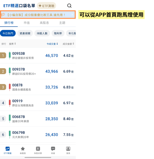154x159 pixels.
Task: Sort by 今成交量 column
Action: tap(52, 44)
